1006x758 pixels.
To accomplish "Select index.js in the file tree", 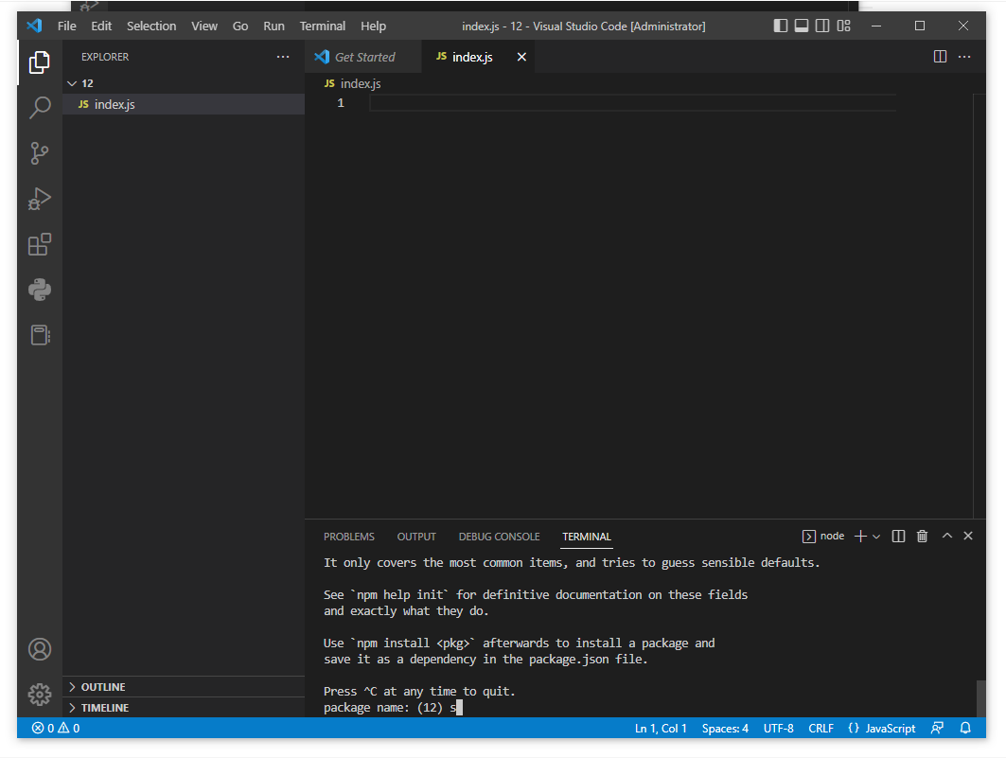I will coord(184,104).
